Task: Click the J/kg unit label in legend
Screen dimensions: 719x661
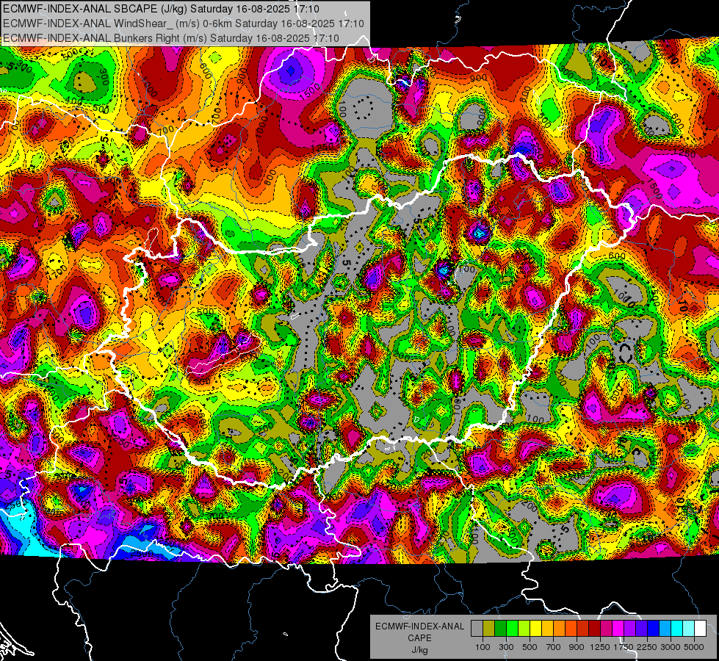Action: [419, 650]
